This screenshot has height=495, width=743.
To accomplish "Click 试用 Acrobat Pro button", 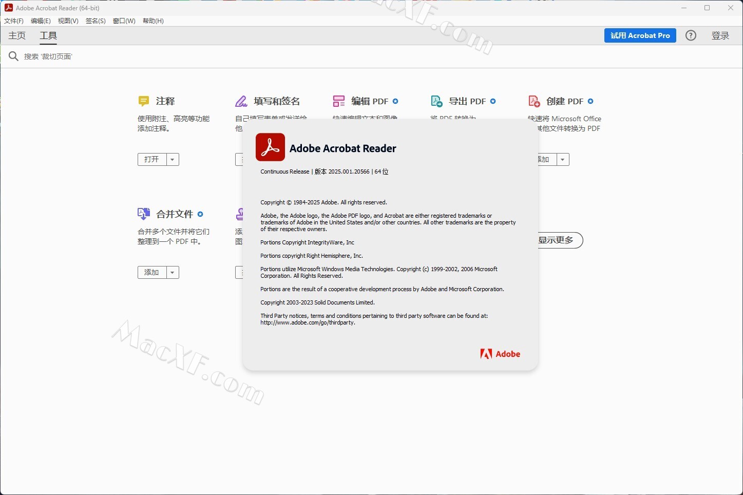I will 640,35.
